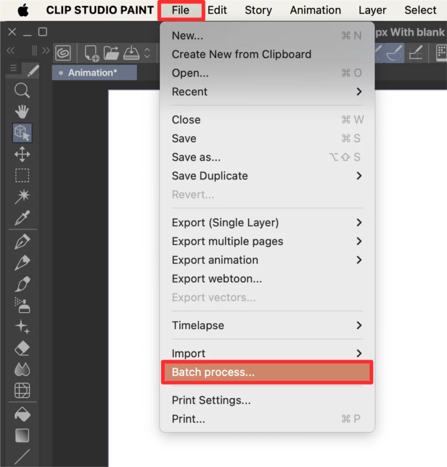447x467 pixels.
Task: Expand palette with double right arrows
Action: click(x=46, y=50)
